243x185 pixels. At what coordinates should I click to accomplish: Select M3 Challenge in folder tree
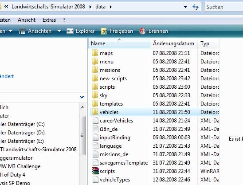pyautogui.click(x=20, y=166)
